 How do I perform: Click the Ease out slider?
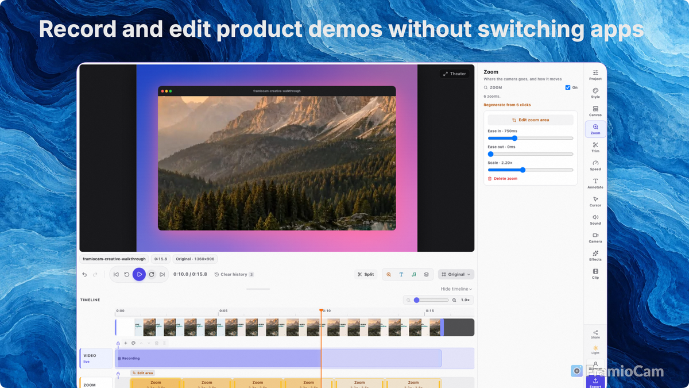click(531, 154)
